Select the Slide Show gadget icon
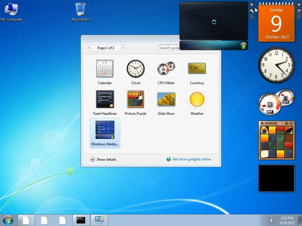Screen dimensions: 302x226 pos(166,99)
